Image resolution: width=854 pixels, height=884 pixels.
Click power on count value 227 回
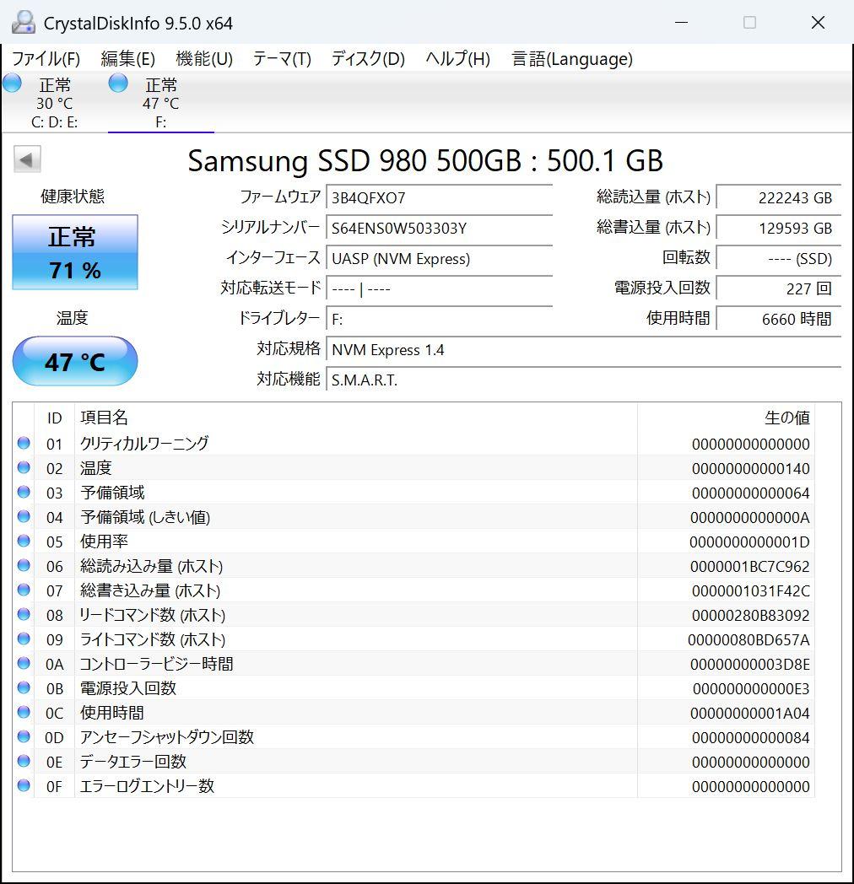coord(778,288)
